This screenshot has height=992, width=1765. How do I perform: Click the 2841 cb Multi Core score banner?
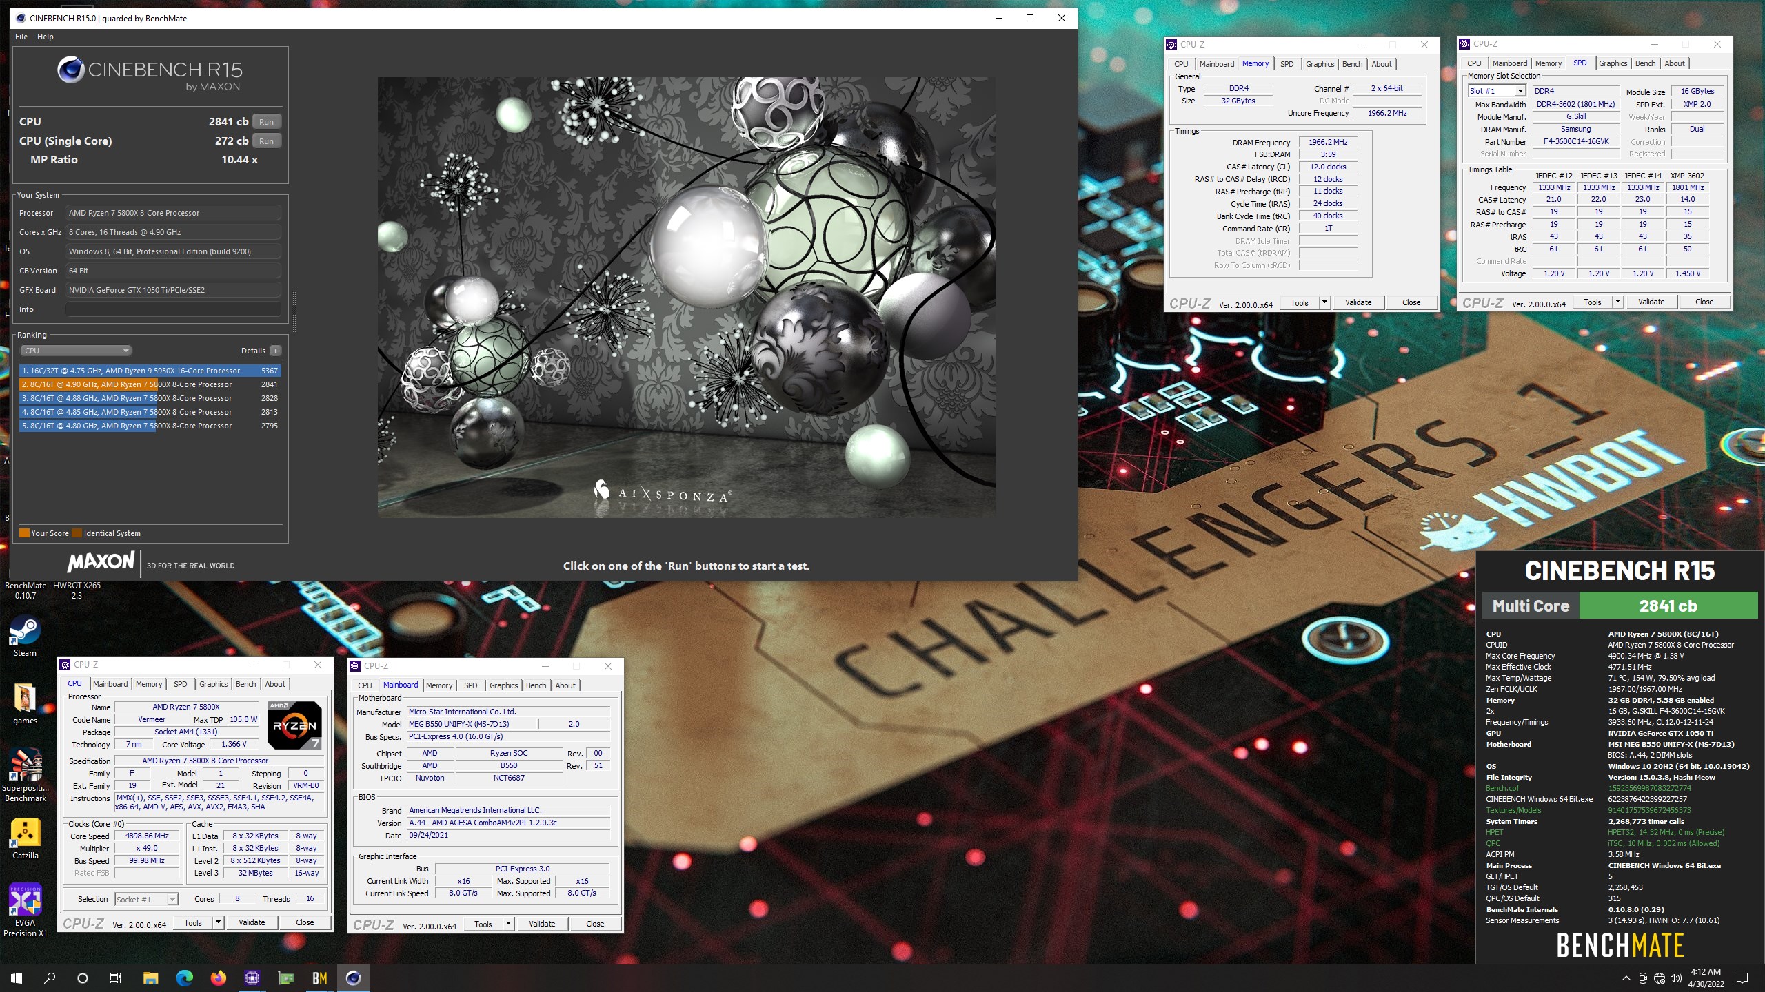[1667, 606]
